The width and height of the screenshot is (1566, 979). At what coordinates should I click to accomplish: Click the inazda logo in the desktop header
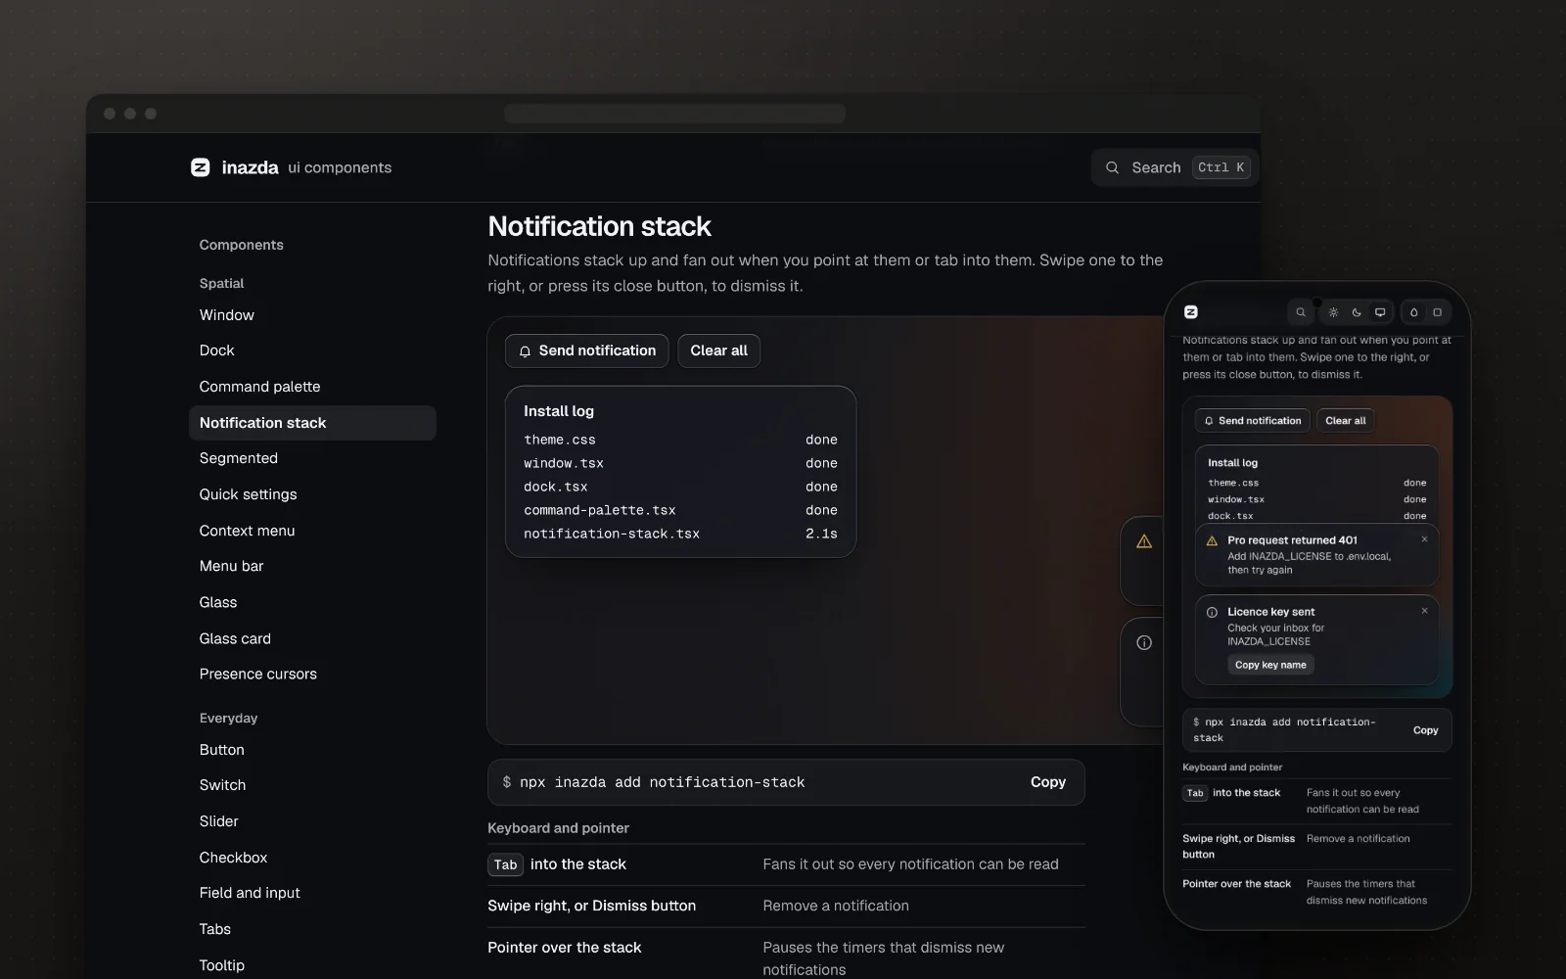point(201,167)
